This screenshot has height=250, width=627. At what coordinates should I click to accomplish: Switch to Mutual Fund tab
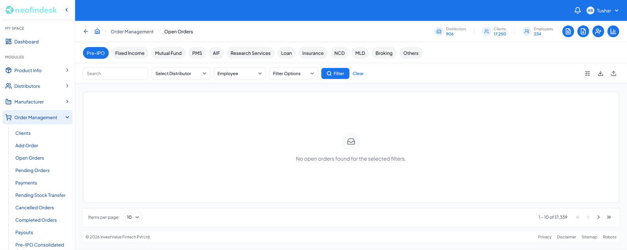[168, 53]
